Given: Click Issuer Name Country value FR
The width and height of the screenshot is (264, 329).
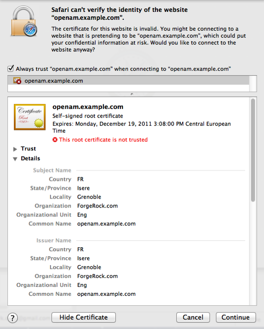Looking at the screenshot, I should coord(80,249).
